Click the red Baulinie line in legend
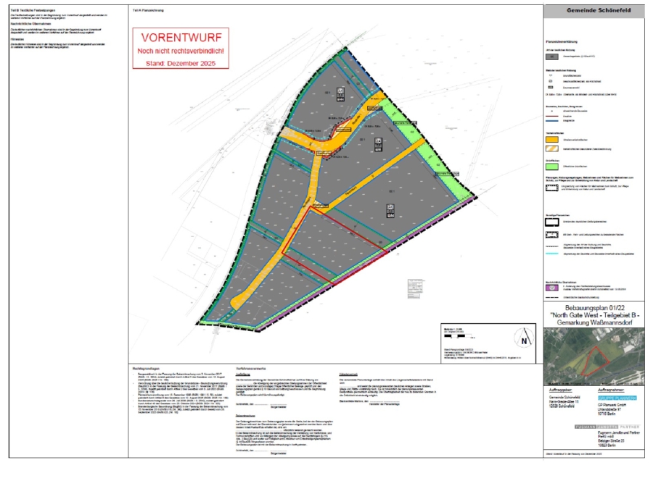Screen dimensions: 653x489 click(x=552, y=116)
